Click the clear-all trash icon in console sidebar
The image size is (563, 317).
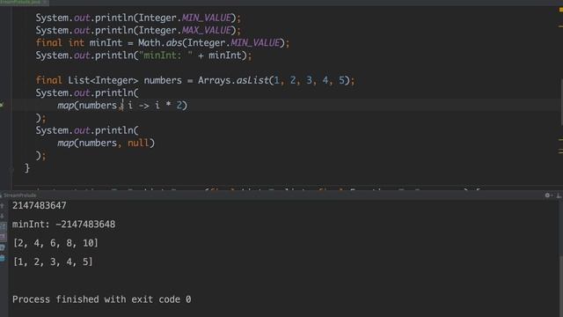pyautogui.click(x=2, y=258)
